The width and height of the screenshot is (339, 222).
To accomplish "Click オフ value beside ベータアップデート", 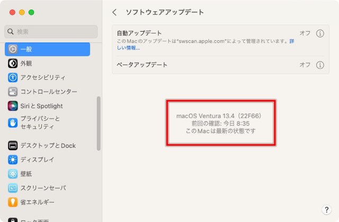I will tap(305, 64).
